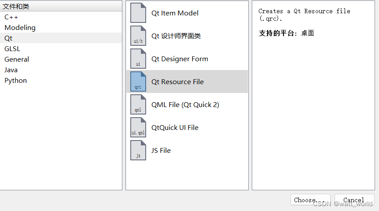This screenshot has height=211, width=379.
Task: Choose the JS File template label
Action: (161, 151)
